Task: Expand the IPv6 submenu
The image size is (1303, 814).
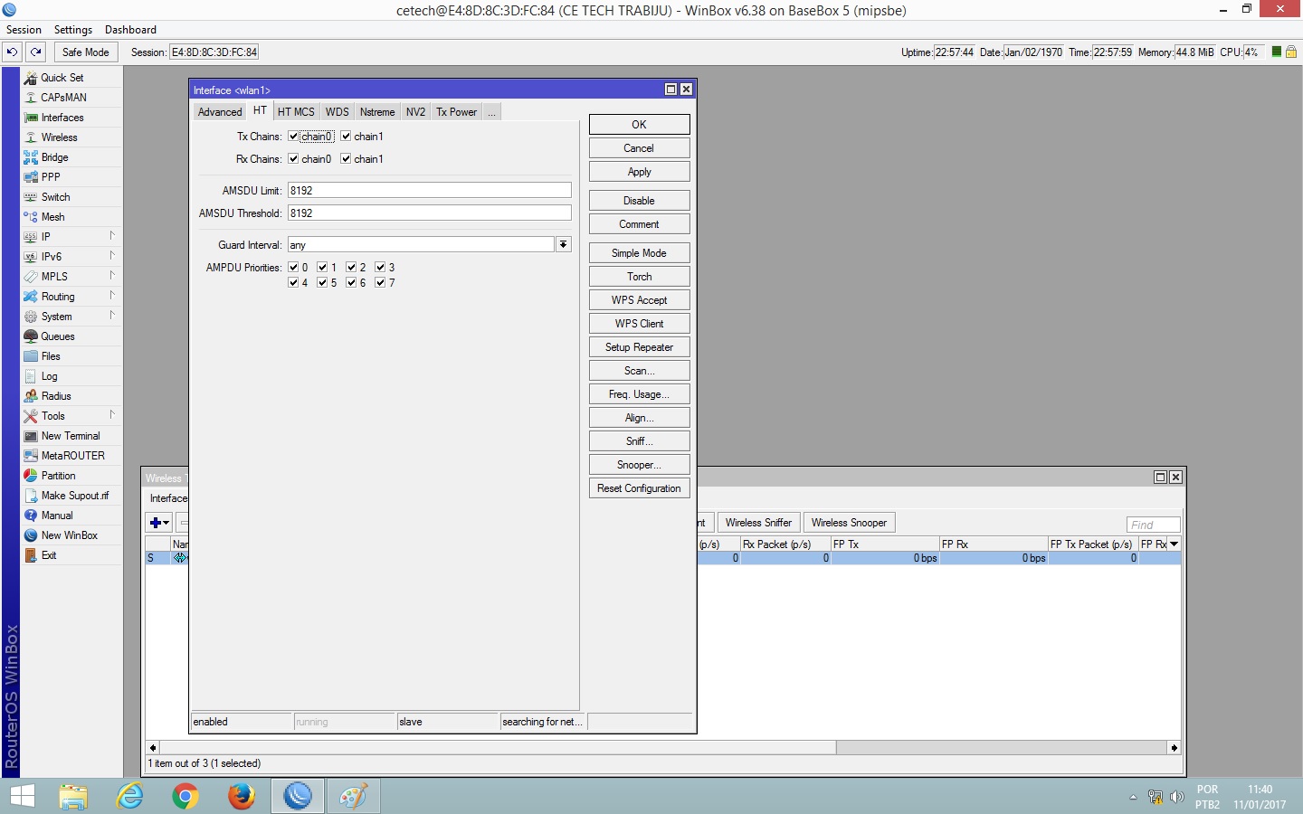Action: 112,256
